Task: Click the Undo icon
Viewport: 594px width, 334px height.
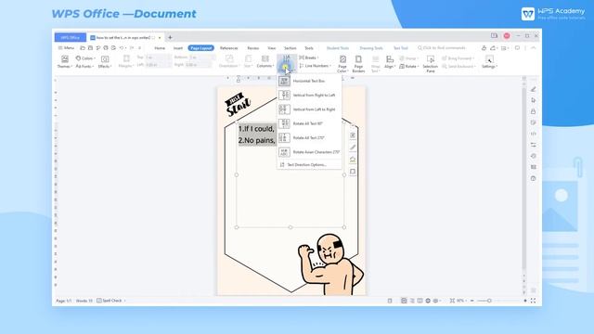Action: click(122, 48)
